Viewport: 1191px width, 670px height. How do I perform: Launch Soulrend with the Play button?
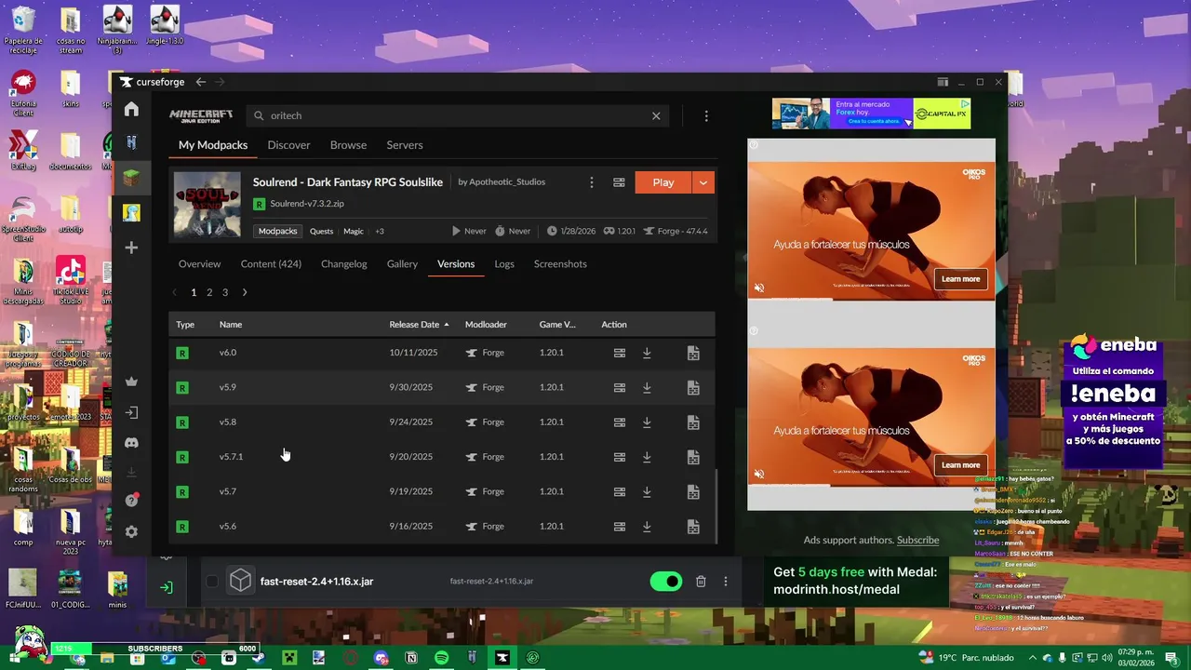(663, 182)
